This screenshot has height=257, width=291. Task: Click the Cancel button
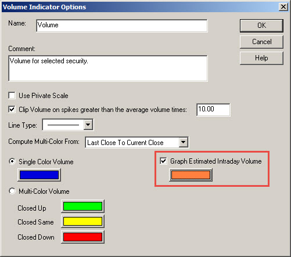tap(261, 42)
